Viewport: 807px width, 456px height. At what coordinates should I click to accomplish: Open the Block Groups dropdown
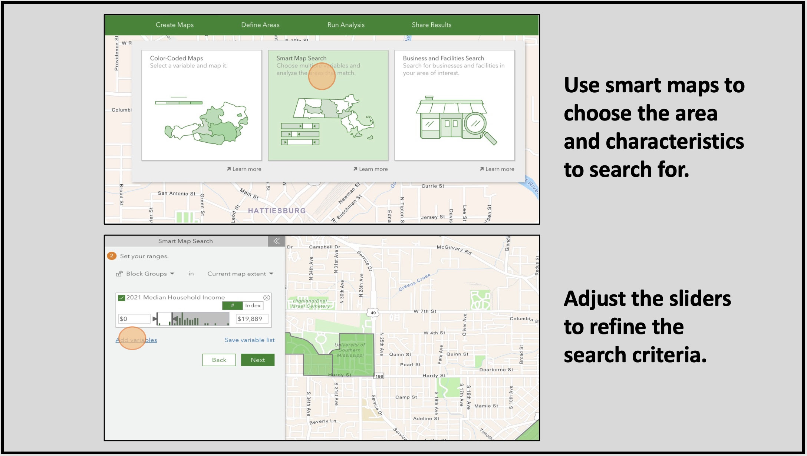(150, 274)
